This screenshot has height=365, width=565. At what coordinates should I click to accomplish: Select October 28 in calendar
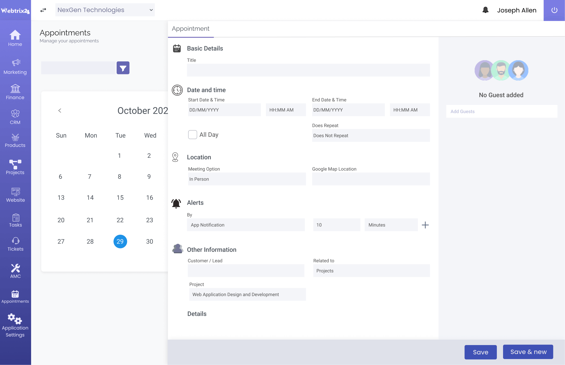pyautogui.click(x=90, y=241)
